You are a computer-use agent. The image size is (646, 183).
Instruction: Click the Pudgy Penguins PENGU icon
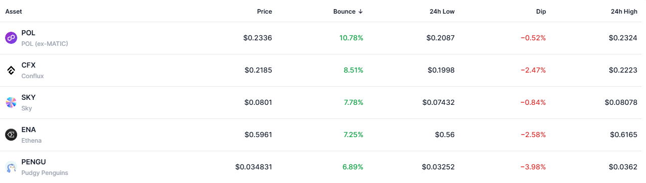click(11, 167)
